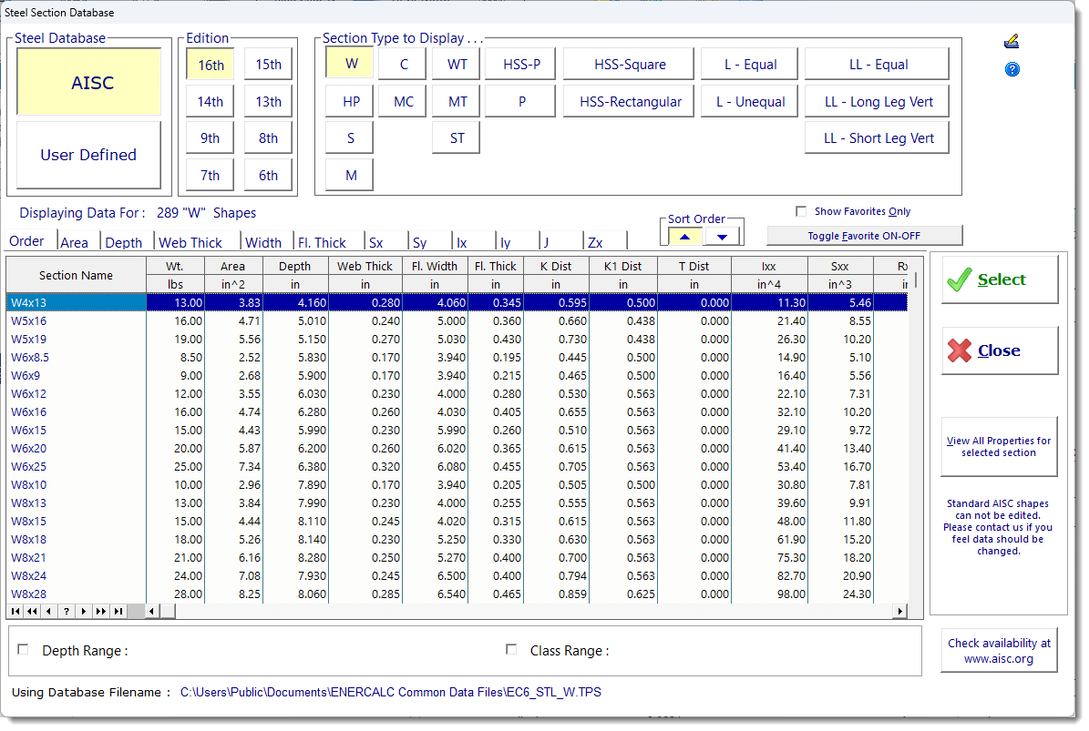This screenshot has width=1089, height=731.
Task: Click the Section Name column header
Action: pos(76,275)
